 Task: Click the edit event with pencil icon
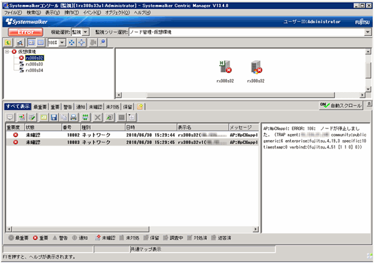tap(32, 117)
